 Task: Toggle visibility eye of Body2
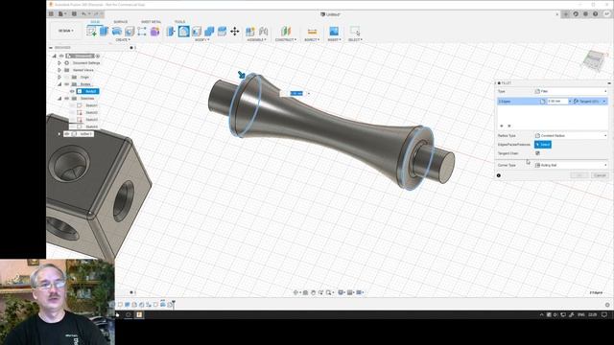coord(73,91)
